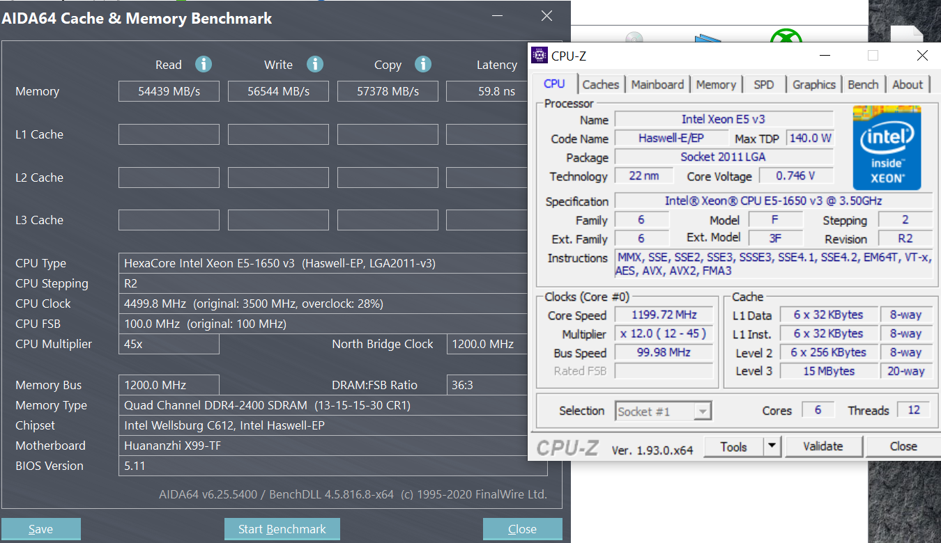Click the L1 Data value 6 x 32 KBytes
The height and width of the screenshot is (543, 941).
coord(828,315)
